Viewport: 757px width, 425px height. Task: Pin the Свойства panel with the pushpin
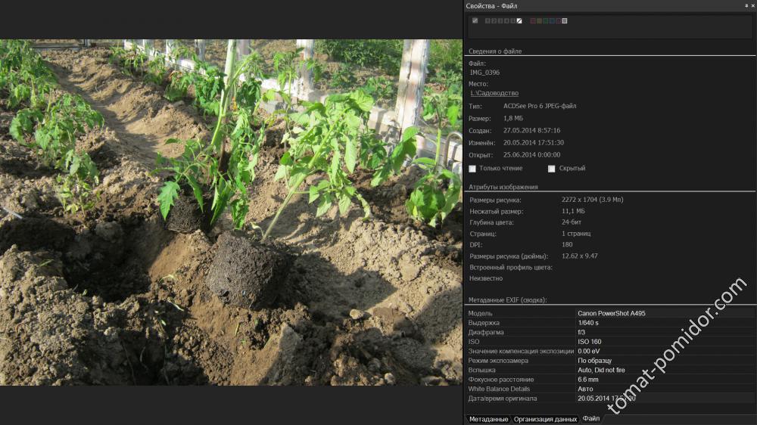pos(746,5)
